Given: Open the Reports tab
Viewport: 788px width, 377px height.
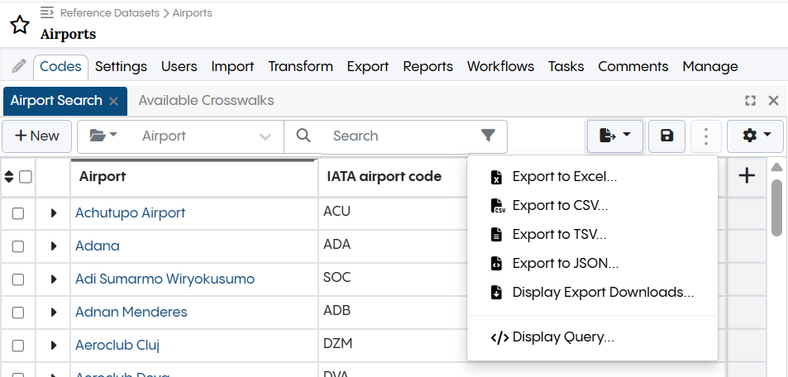Looking at the screenshot, I should (428, 67).
